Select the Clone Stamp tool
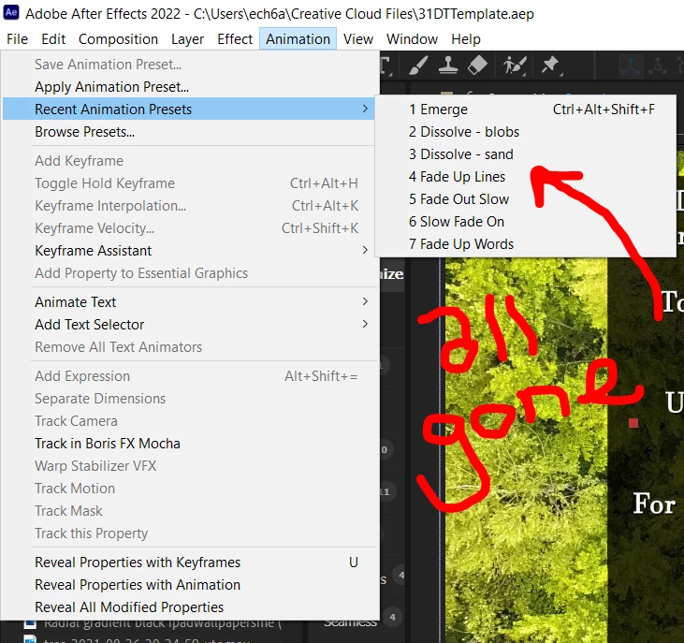 [x=448, y=66]
